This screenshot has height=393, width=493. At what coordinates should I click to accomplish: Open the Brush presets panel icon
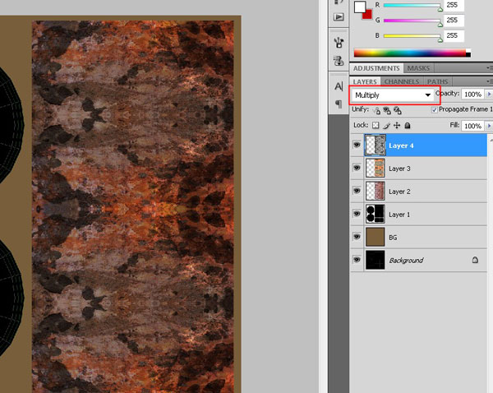point(339,41)
